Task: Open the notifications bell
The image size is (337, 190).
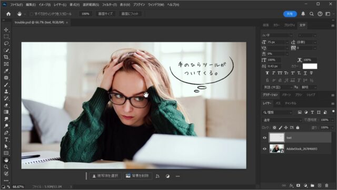Action: coord(303,14)
